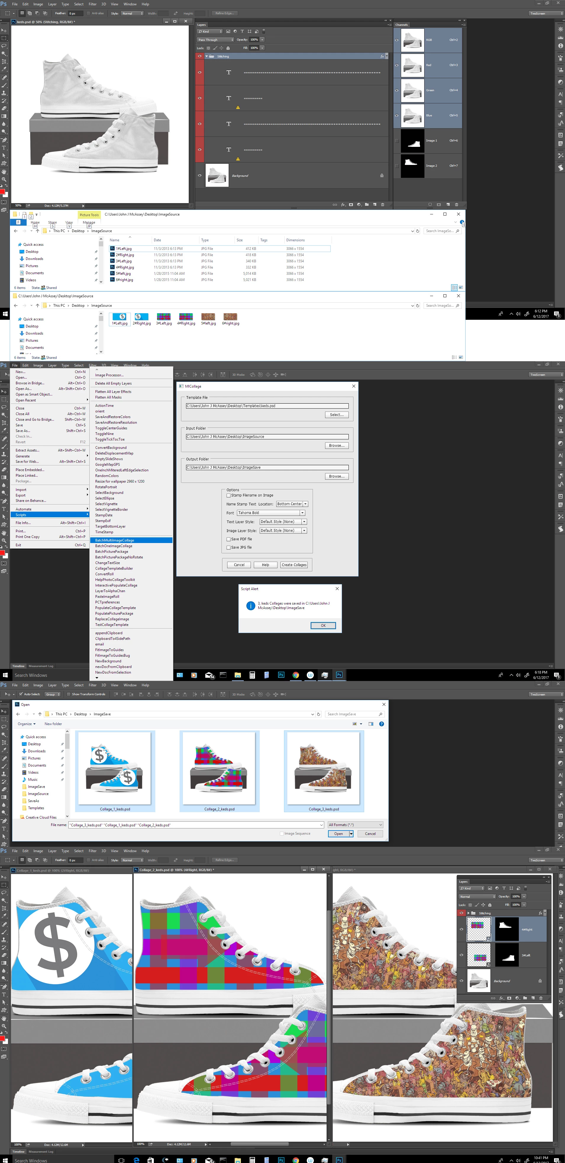Hide the RGB channel

pos(397,40)
